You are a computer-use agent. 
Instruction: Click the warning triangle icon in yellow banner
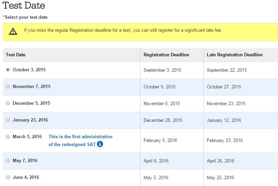click(13, 31)
